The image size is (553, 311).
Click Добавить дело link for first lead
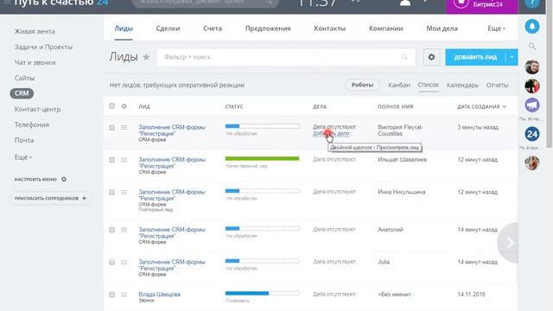tap(331, 133)
